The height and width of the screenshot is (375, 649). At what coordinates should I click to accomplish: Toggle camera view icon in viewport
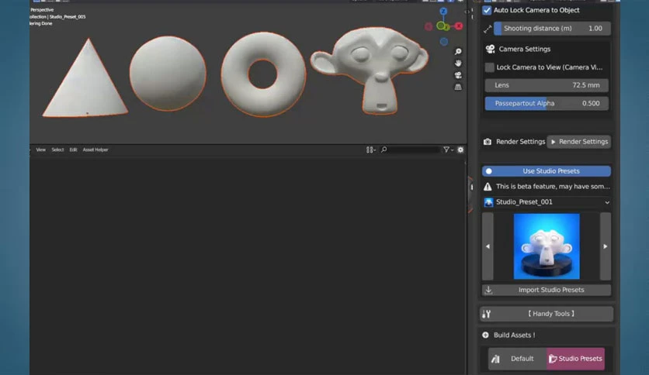tap(458, 75)
